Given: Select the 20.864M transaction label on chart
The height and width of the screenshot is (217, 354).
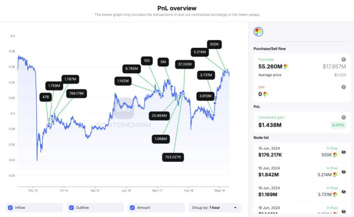Looking at the screenshot, I should [x=159, y=116].
